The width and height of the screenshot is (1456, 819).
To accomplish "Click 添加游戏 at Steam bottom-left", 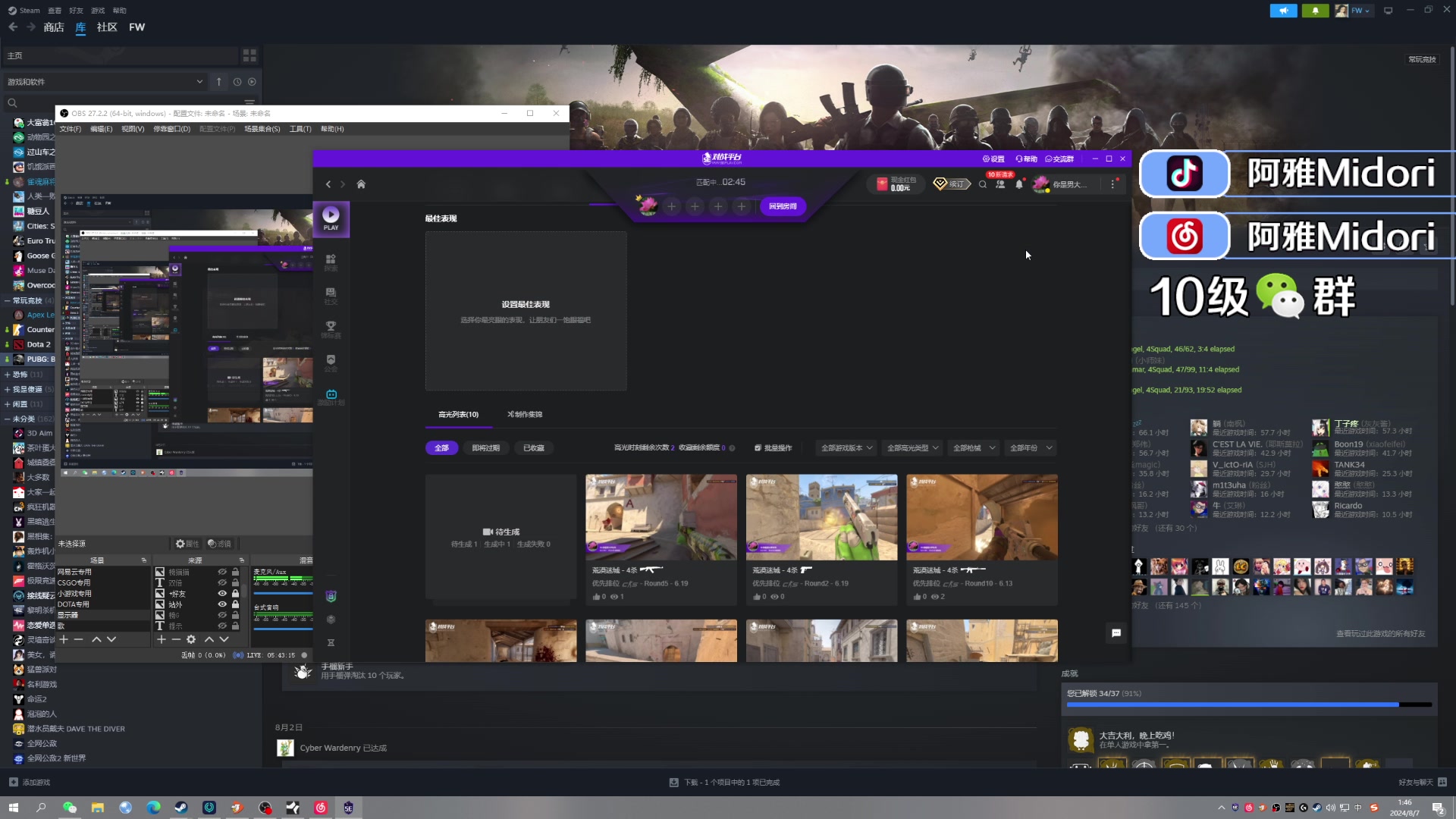I will [30, 783].
